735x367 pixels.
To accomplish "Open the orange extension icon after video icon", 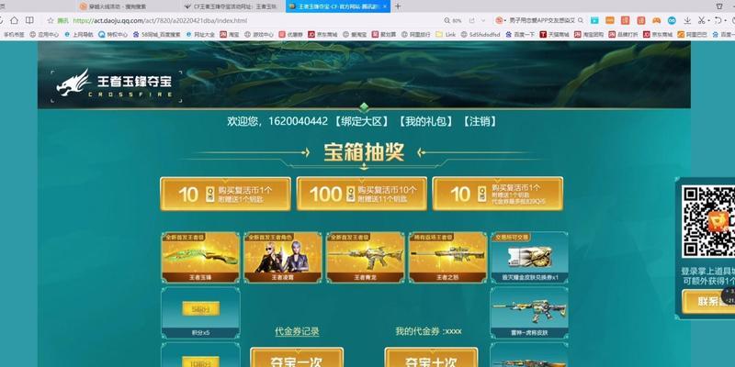I will coord(610,20).
